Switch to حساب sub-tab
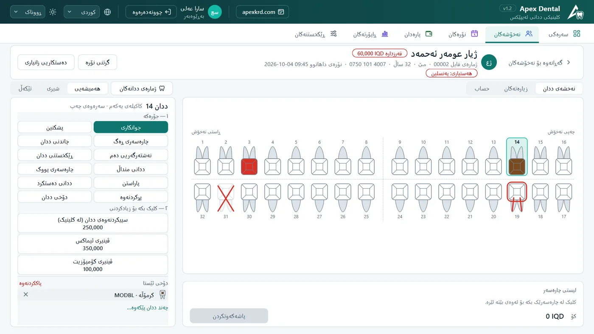The height and width of the screenshot is (334, 594). point(482,89)
